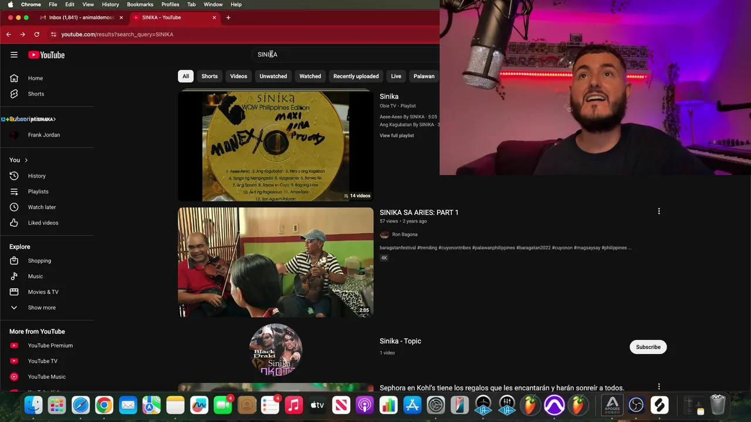Click View full playlist link

tap(397, 135)
